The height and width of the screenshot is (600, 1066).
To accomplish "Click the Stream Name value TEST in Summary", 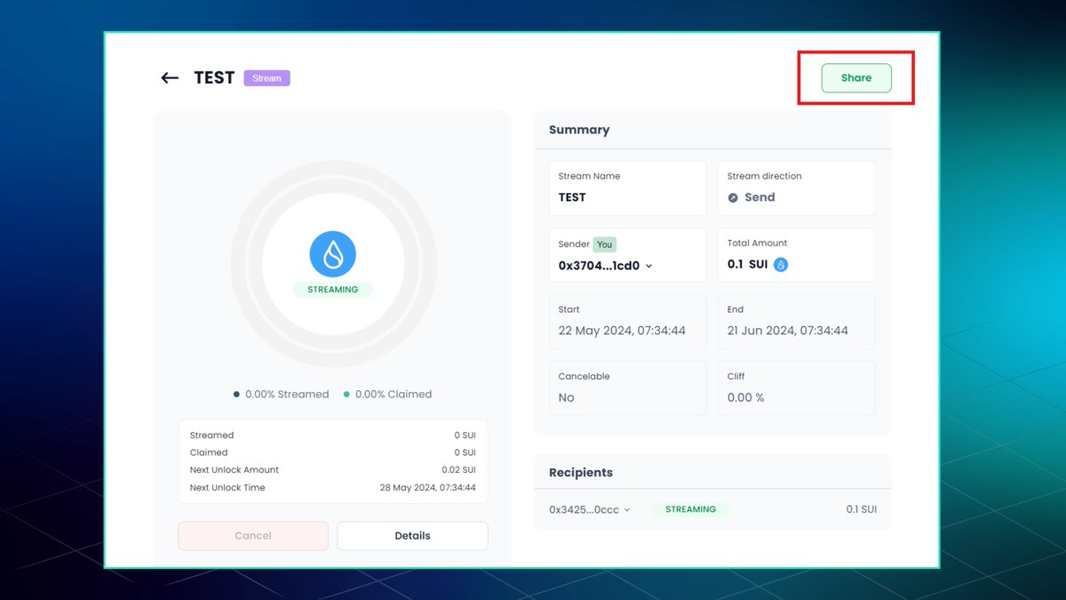I will coord(572,197).
